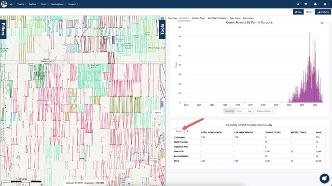The height and width of the screenshot is (186, 332).
Task: Open the Filters side panel
Action: 3,29
